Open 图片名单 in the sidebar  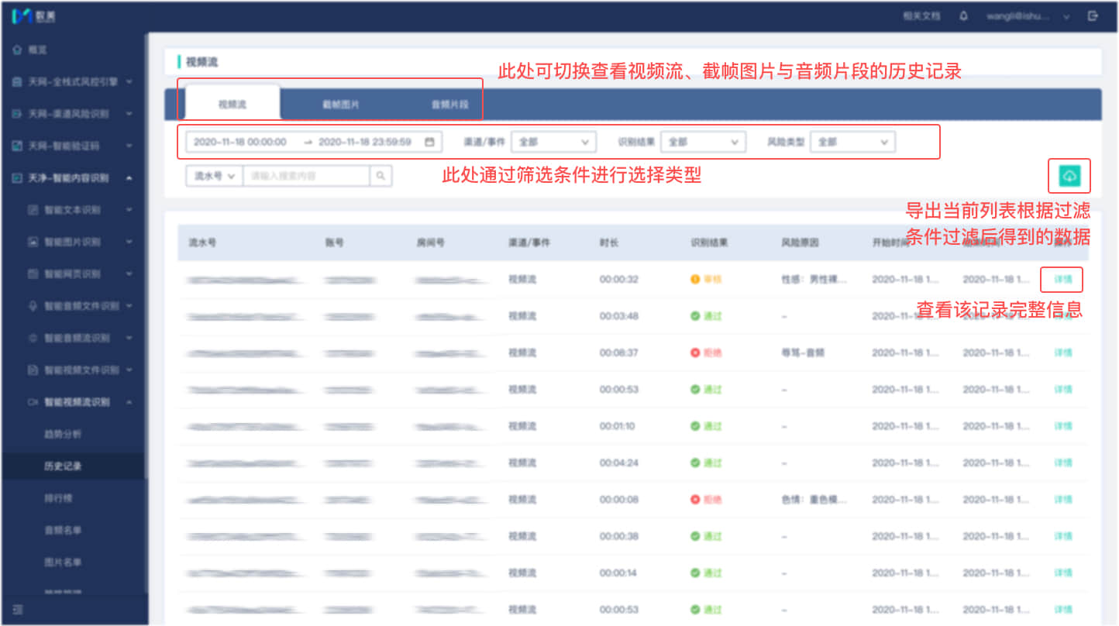(63, 562)
